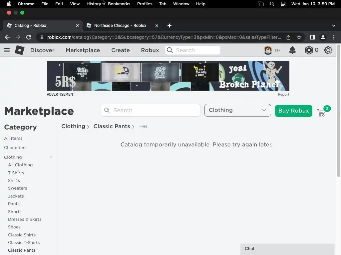Image resolution: width=341 pixels, height=255 pixels.
Task: Open the Chat panel
Action: pyautogui.click(x=287, y=249)
